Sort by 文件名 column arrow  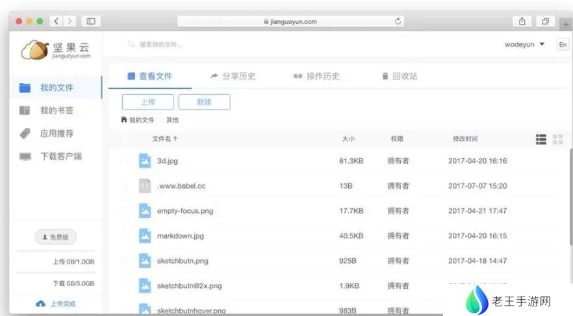coord(175,139)
